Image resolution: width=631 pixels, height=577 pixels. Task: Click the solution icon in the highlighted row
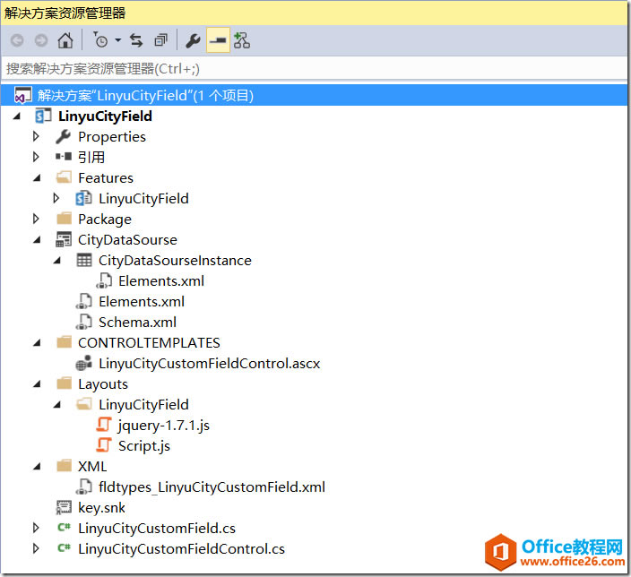point(23,95)
